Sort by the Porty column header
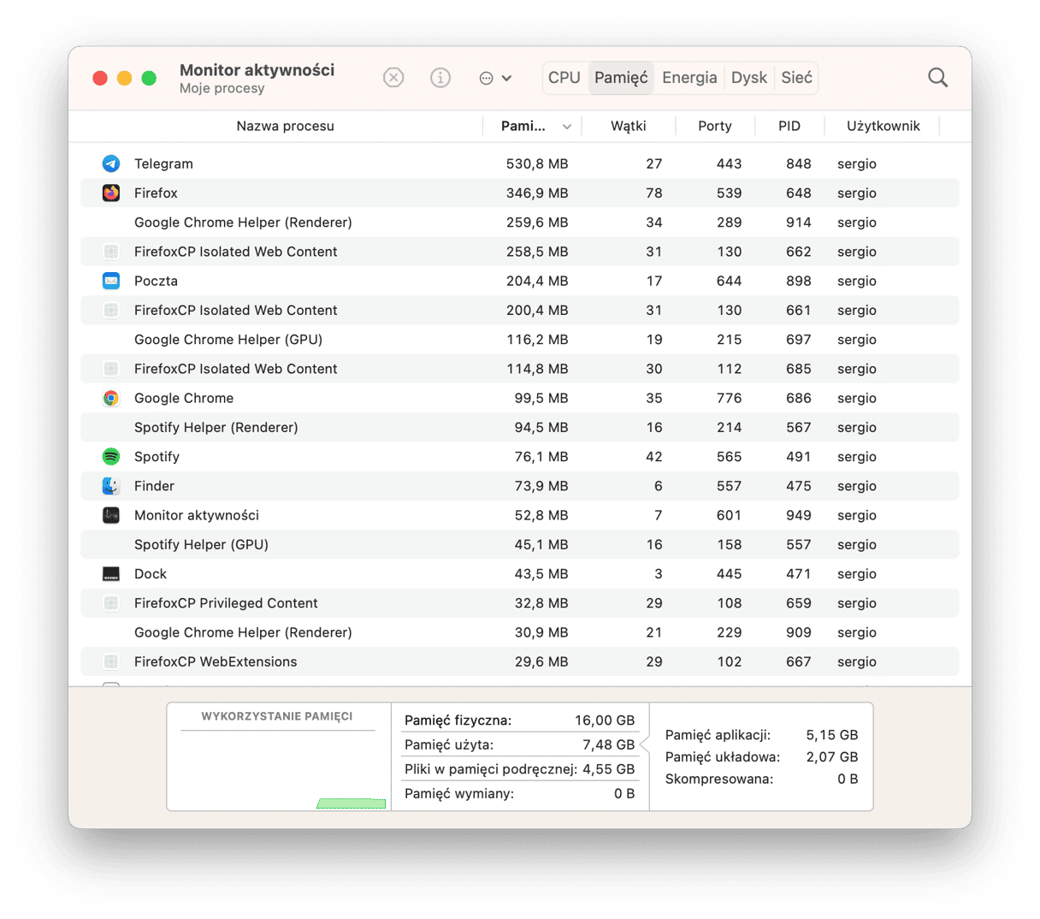The height and width of the screenshot is (919, 1040). [x=715, y=126]
